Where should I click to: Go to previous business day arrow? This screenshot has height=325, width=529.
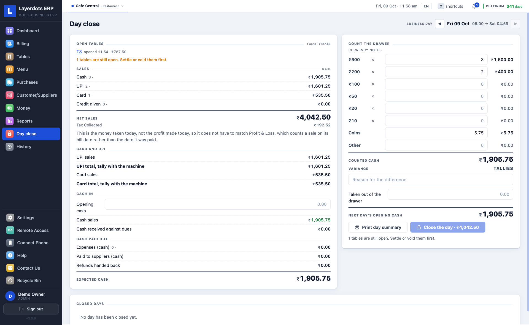coord(439,24)
